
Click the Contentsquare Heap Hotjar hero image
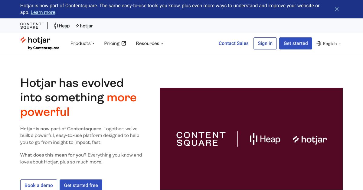click(x=251, y=139)
